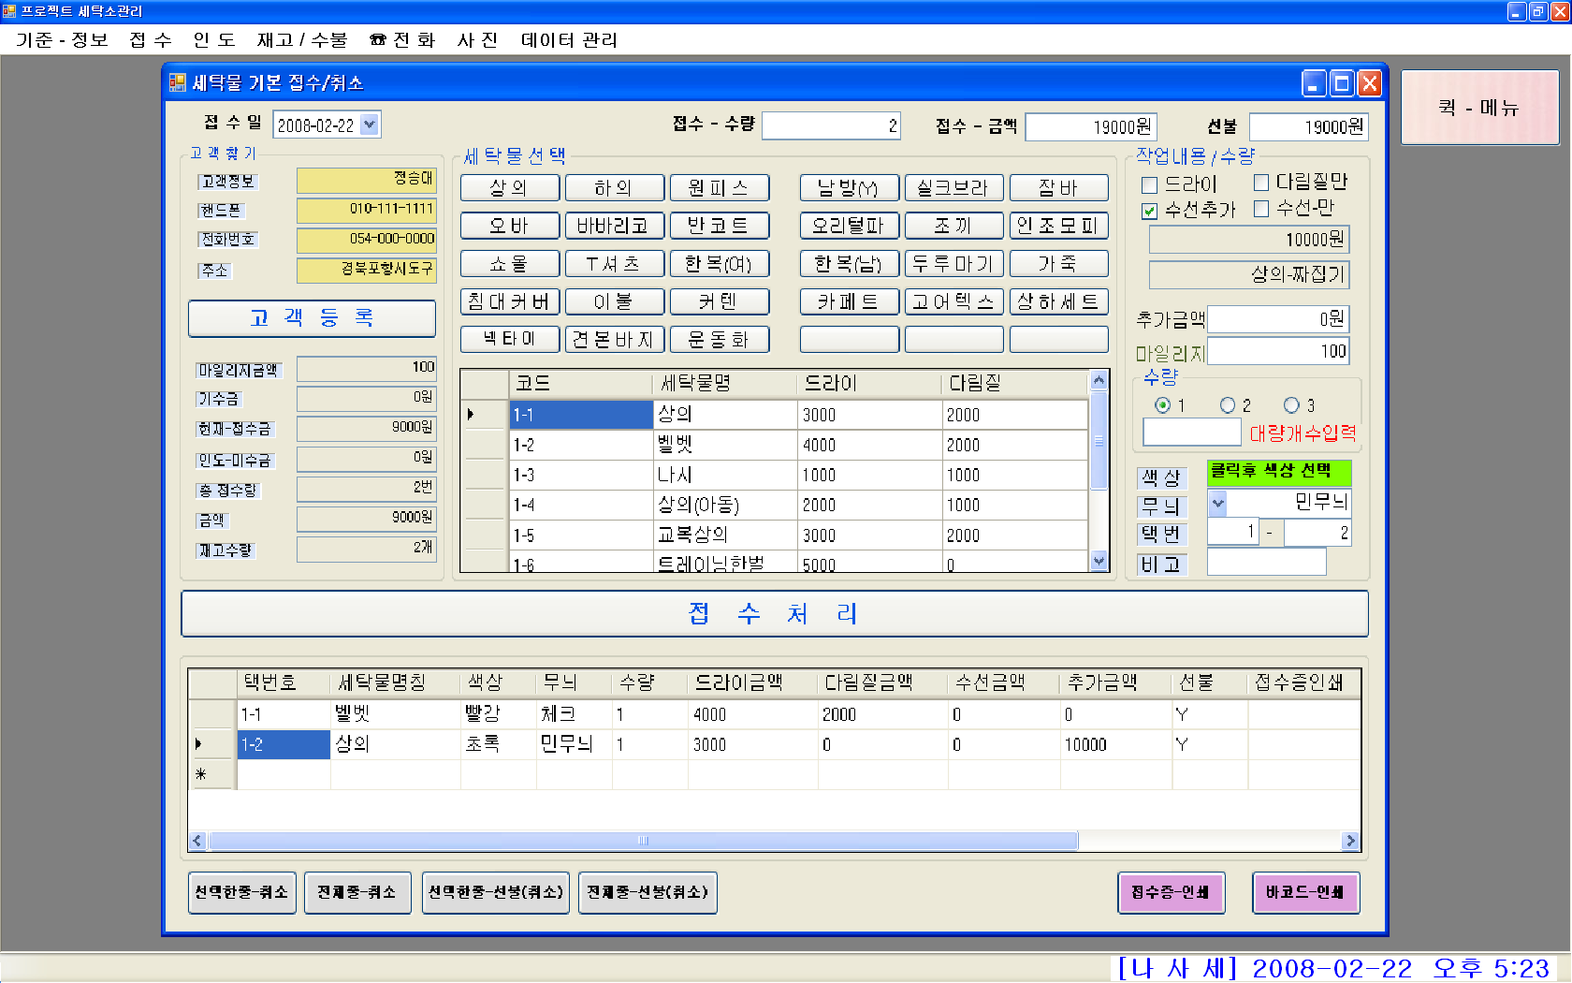
Task: Click the 선불 amount field
Action: point(1310,127)
